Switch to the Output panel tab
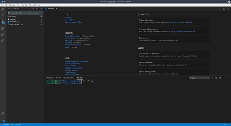Screen dimensions: 231x126 (x=58, y=78)
